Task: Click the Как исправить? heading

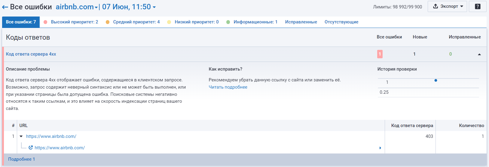Action: tap(225, 69)
